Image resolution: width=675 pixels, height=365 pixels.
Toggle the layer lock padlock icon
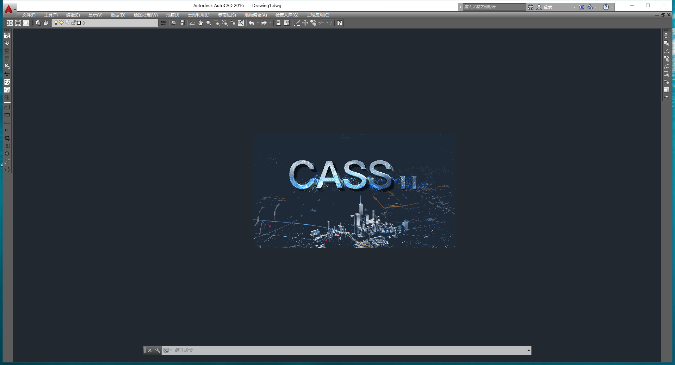click(73, 23)
